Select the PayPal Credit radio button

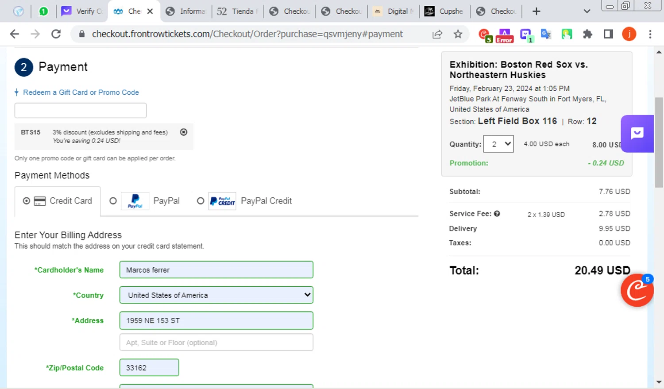click(x=201, y=201)
